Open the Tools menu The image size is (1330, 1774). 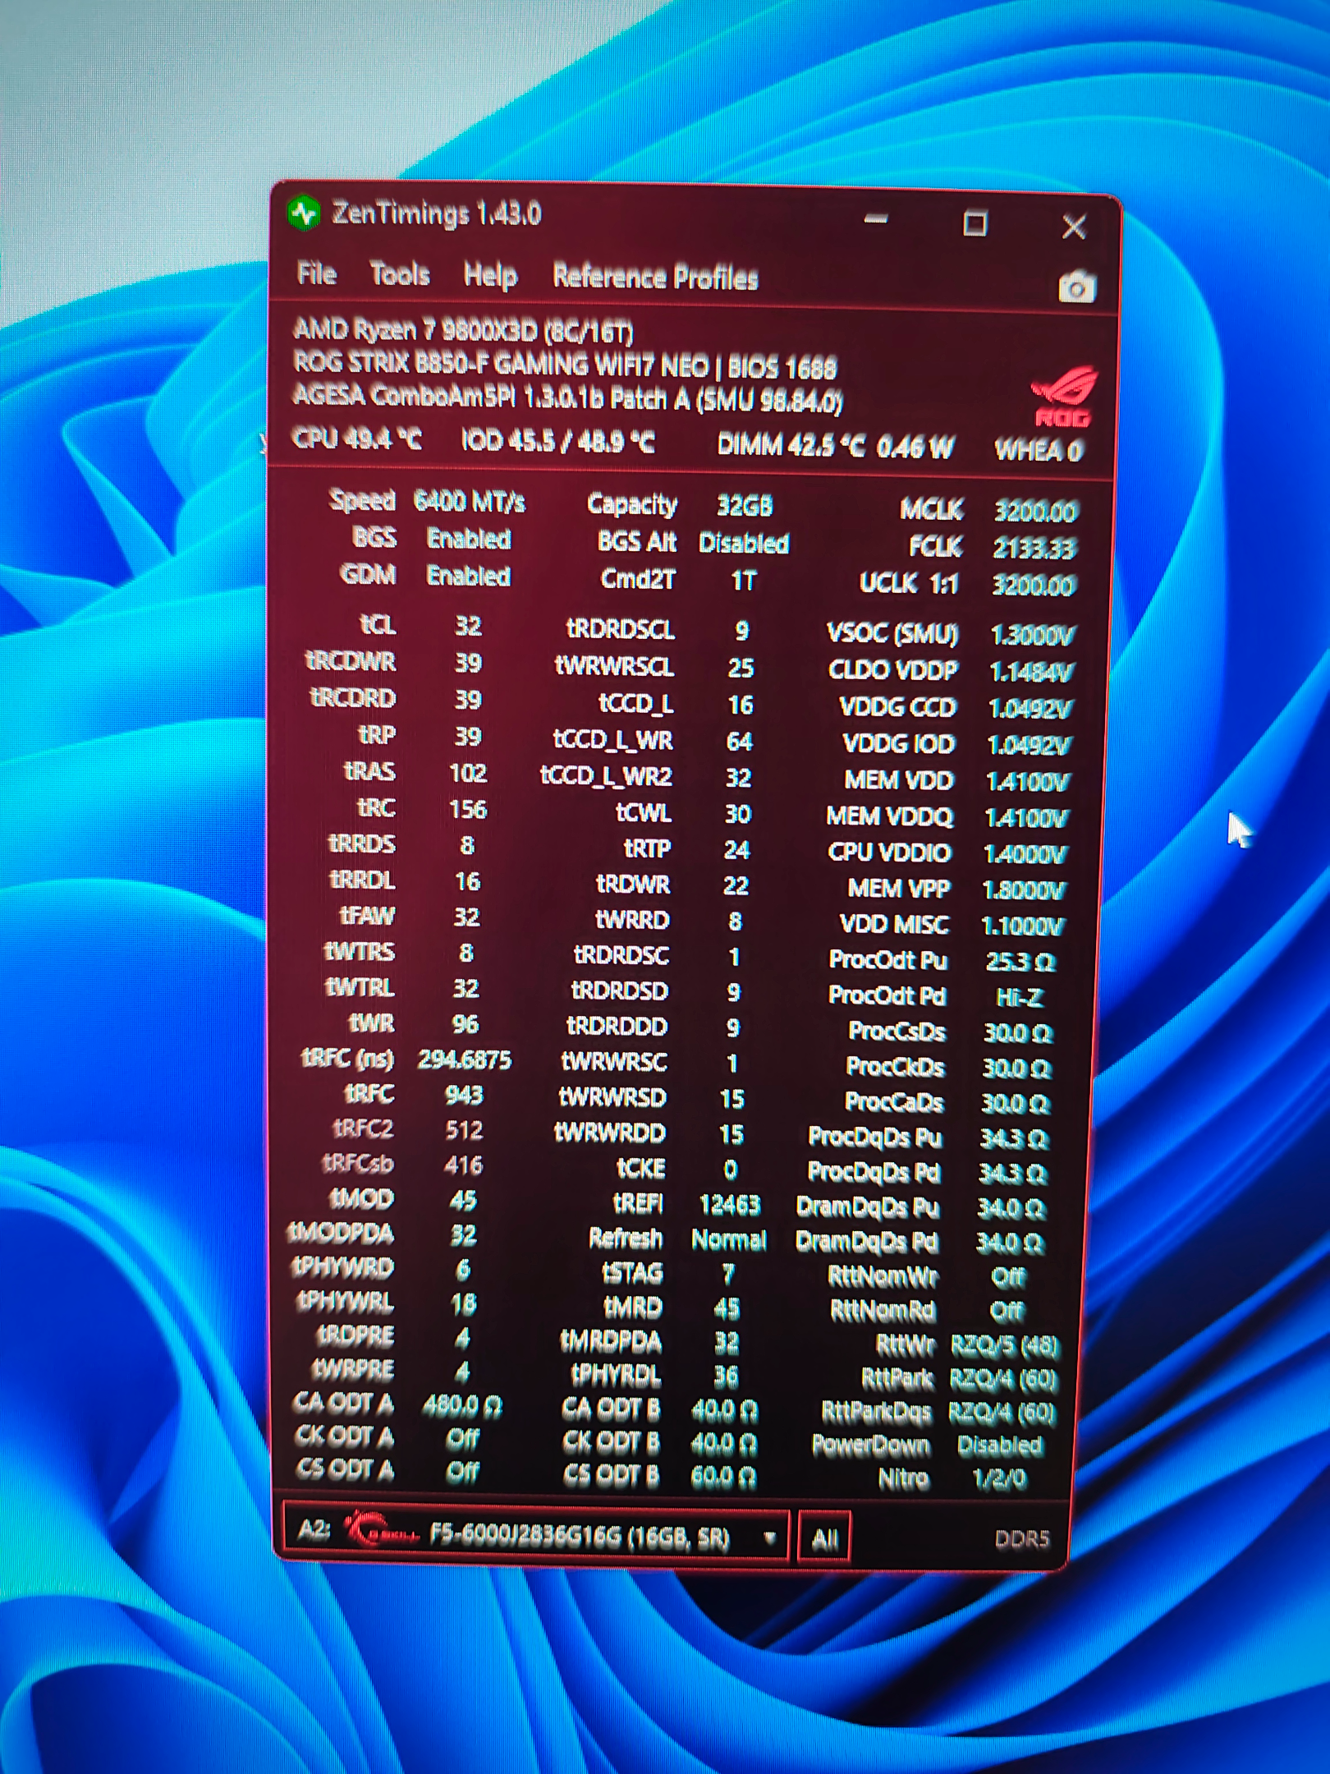400,273
